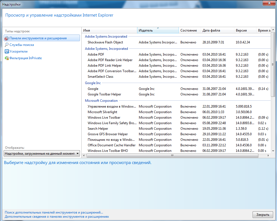The image size is (277, 221).
Task: Select Панели инструментов и расширения type
Action: 42,38
